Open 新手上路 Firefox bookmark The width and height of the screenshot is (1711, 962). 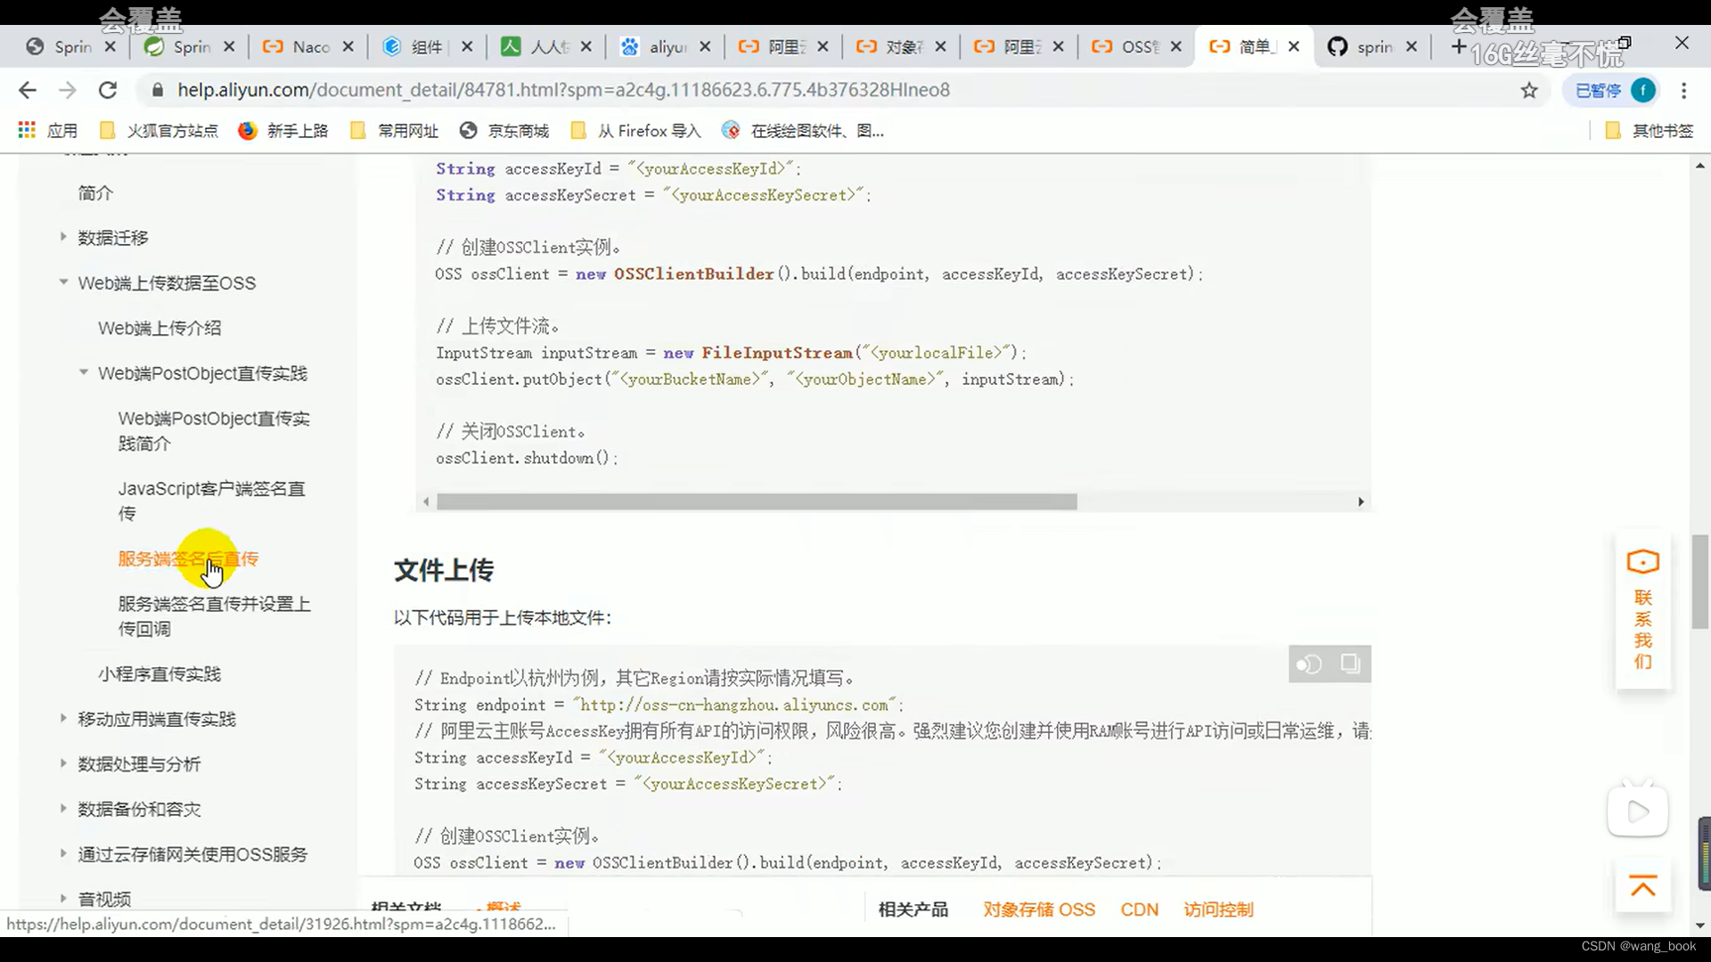(x=283, y=131)
